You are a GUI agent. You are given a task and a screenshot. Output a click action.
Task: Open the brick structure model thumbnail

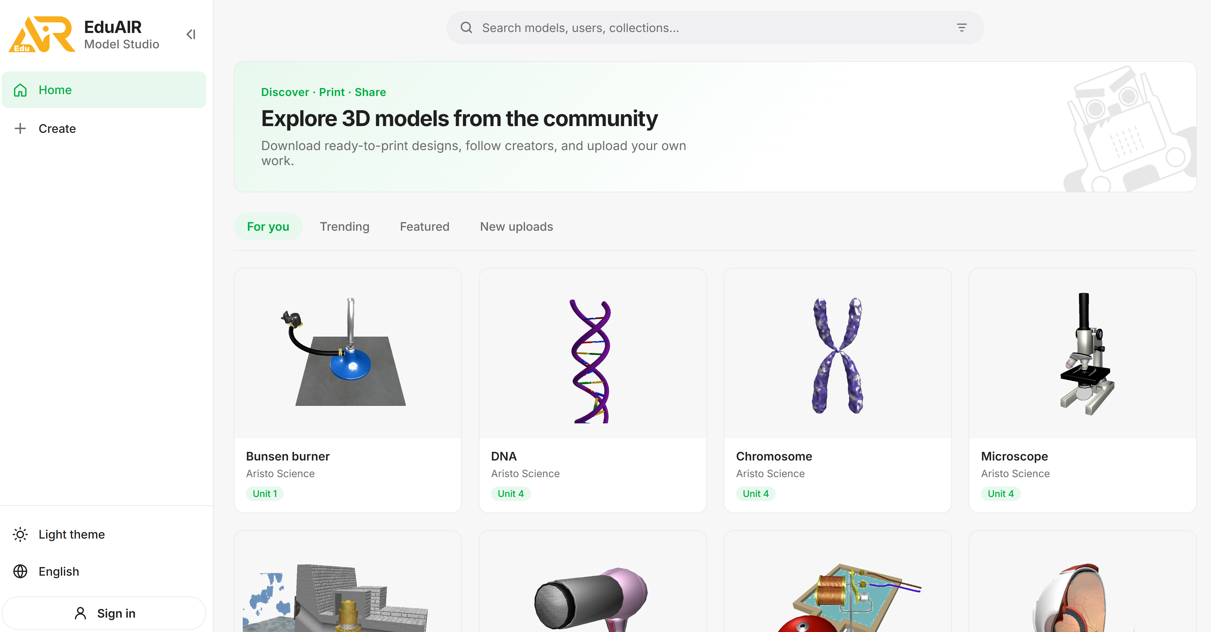point(348,582)
